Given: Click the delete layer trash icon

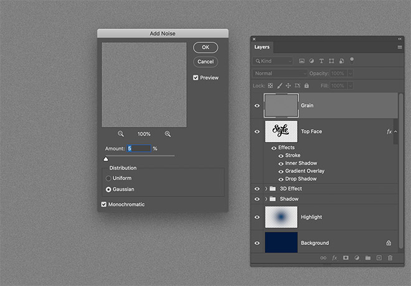Looking at the screenshot, I should pos(390,257).
